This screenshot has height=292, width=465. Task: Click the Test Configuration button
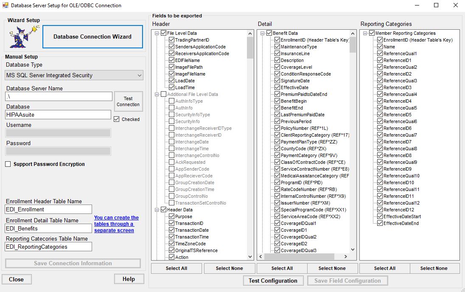tap(273, 281)
